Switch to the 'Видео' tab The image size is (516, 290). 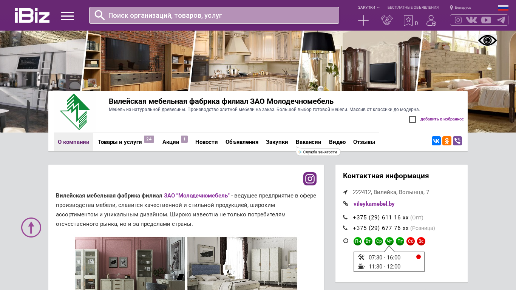point(337,142)
